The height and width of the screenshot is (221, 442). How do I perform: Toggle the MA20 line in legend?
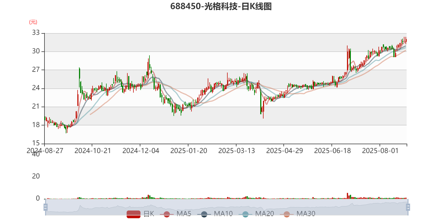tap(256, 214)
